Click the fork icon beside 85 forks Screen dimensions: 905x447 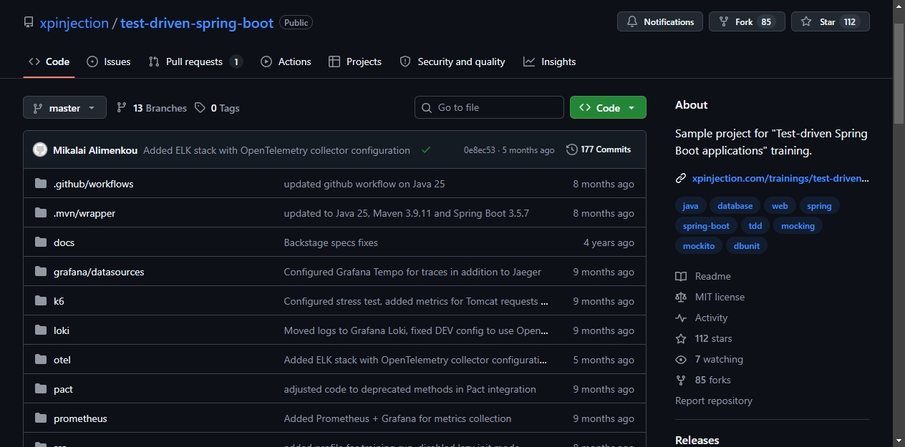(x=681, y=380)
